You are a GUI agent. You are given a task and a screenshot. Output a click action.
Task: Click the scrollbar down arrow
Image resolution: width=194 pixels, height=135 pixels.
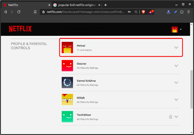(x=191, y=132)
